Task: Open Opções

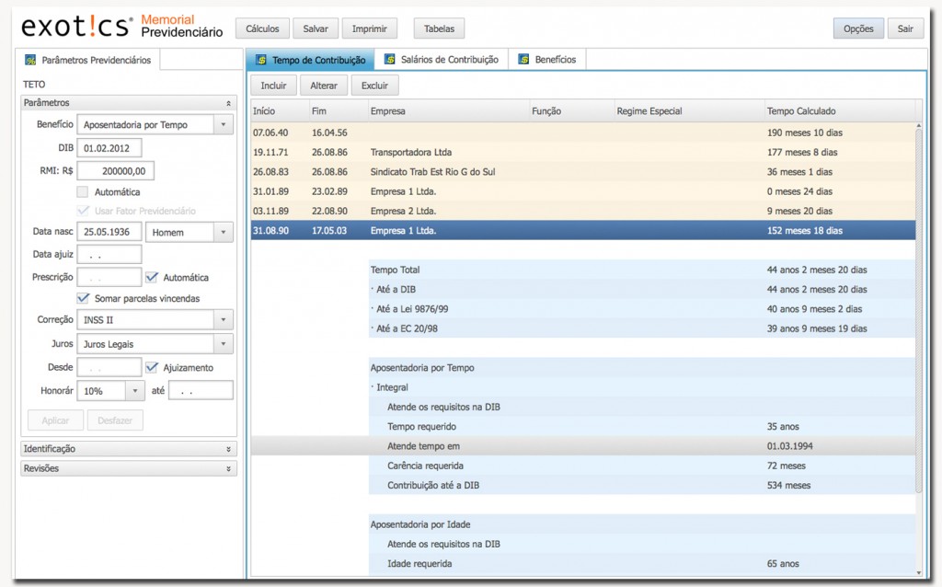Action: coord(858,29)
